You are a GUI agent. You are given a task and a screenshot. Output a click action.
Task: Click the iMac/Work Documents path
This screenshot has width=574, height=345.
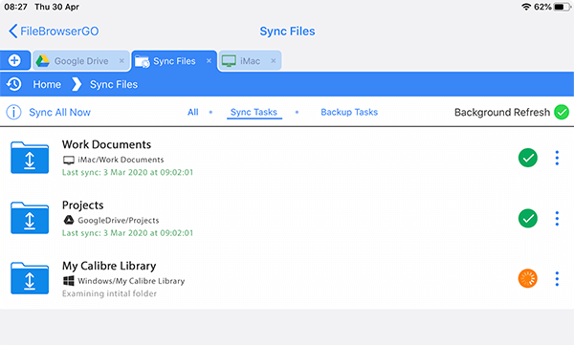[x=121, y=160]
